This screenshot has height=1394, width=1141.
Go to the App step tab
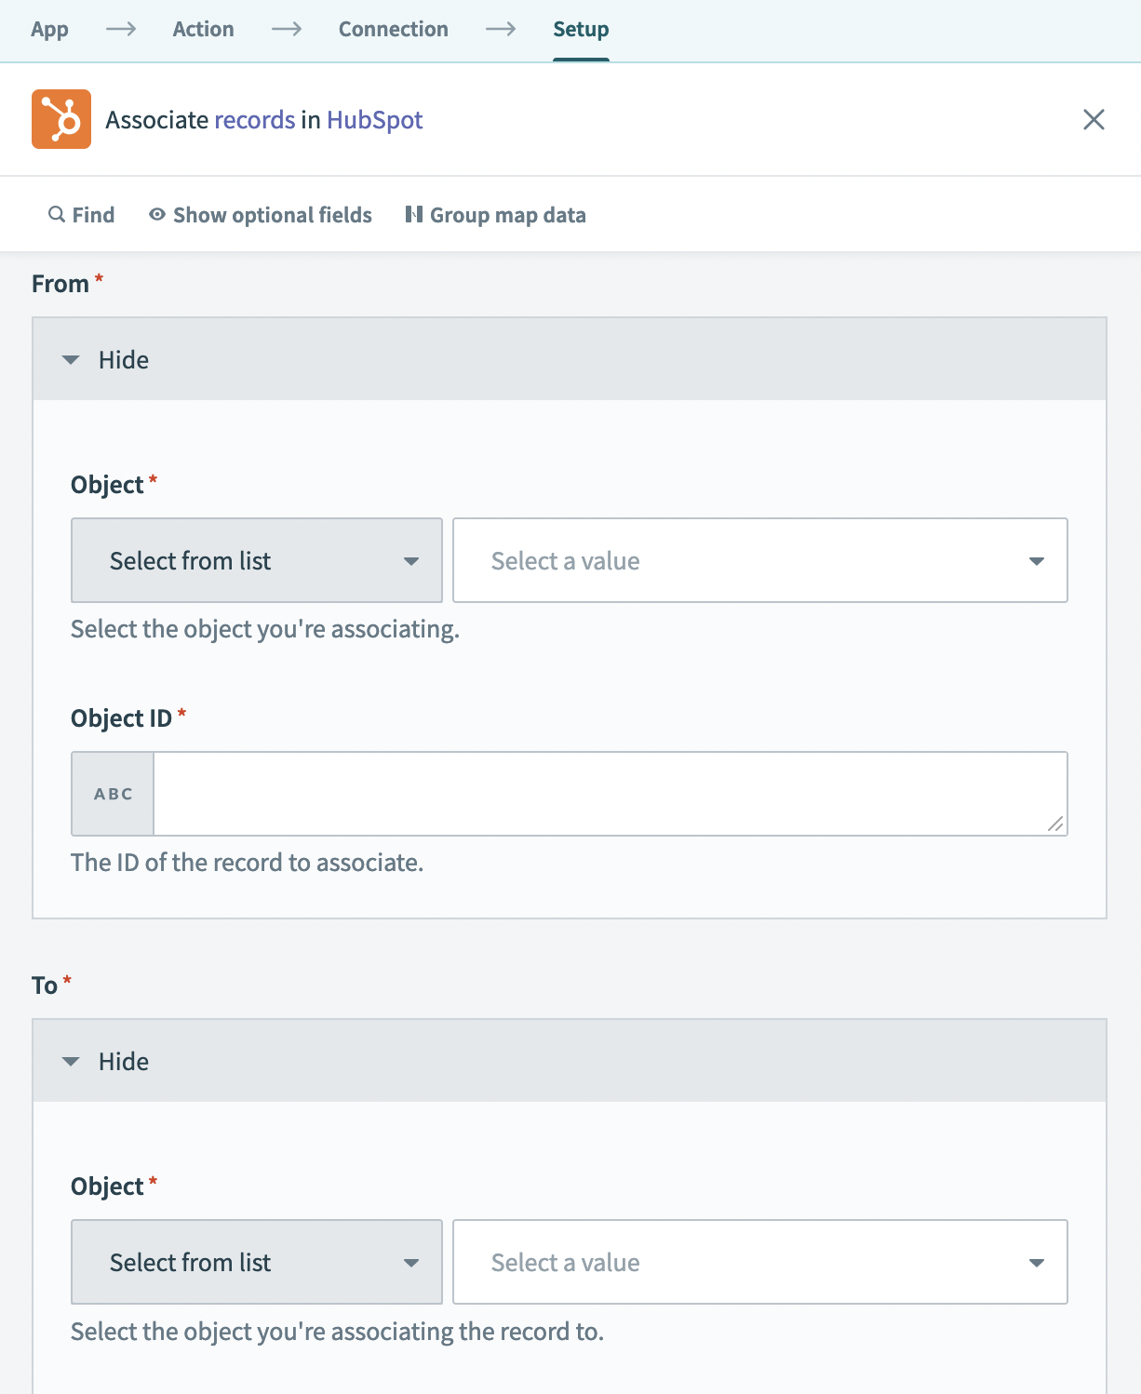[49, 30]
